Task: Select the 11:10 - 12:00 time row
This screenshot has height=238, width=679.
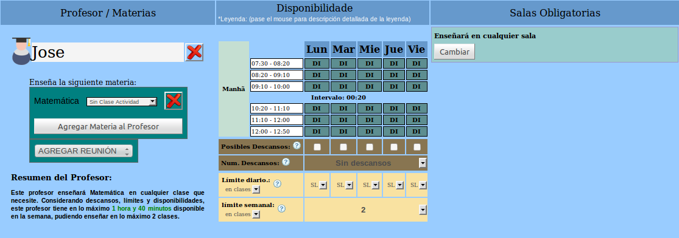Action: pos(276,120)
